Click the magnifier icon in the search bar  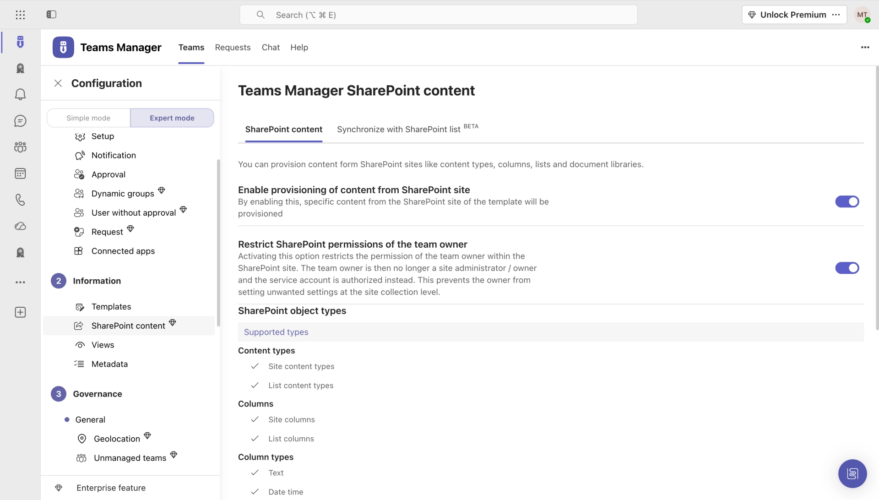coord(260,15)
